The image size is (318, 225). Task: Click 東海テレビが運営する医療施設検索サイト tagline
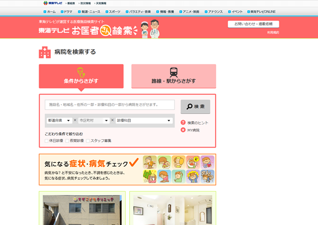[x=71, y=21]
